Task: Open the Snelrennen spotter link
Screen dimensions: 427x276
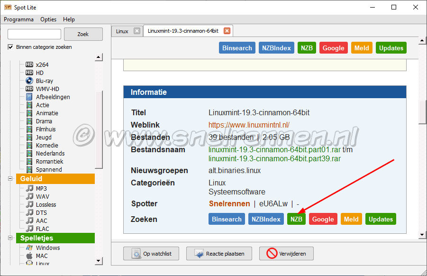Action: [229, 203]
